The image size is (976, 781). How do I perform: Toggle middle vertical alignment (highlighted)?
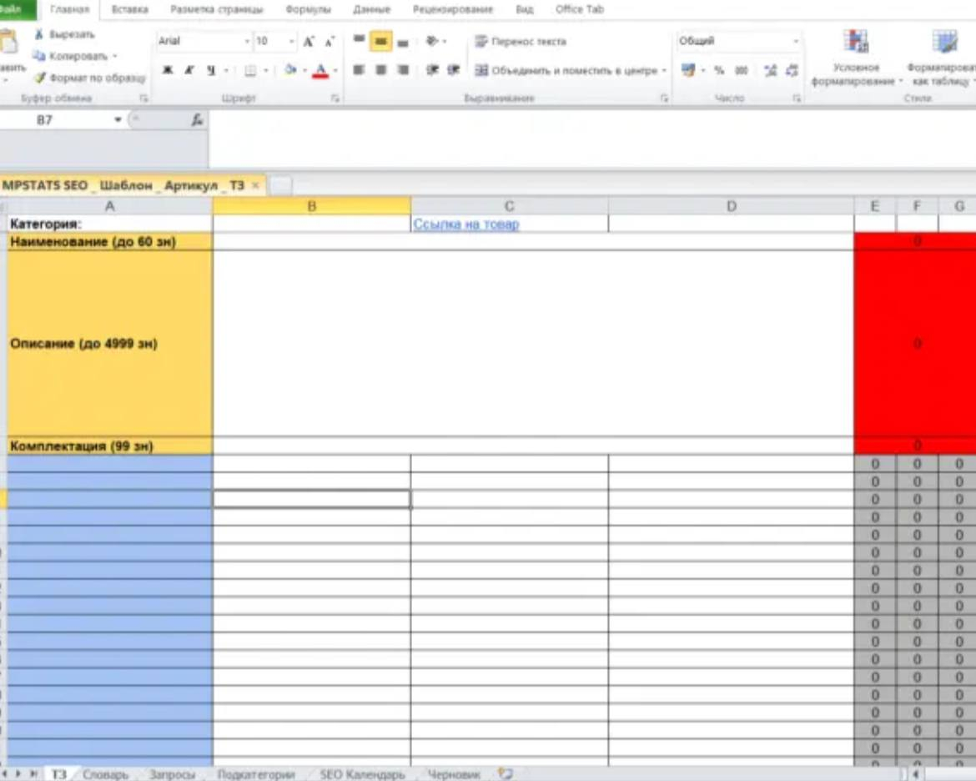381,41
